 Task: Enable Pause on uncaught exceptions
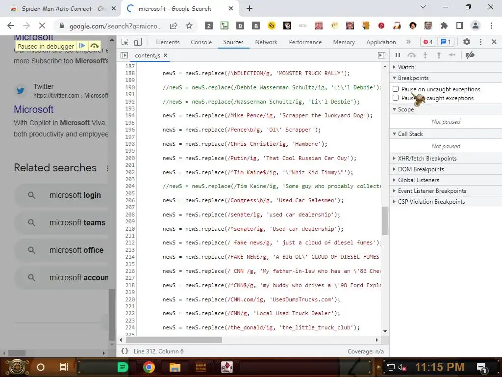pyautogui.click(x=396, y=89)
